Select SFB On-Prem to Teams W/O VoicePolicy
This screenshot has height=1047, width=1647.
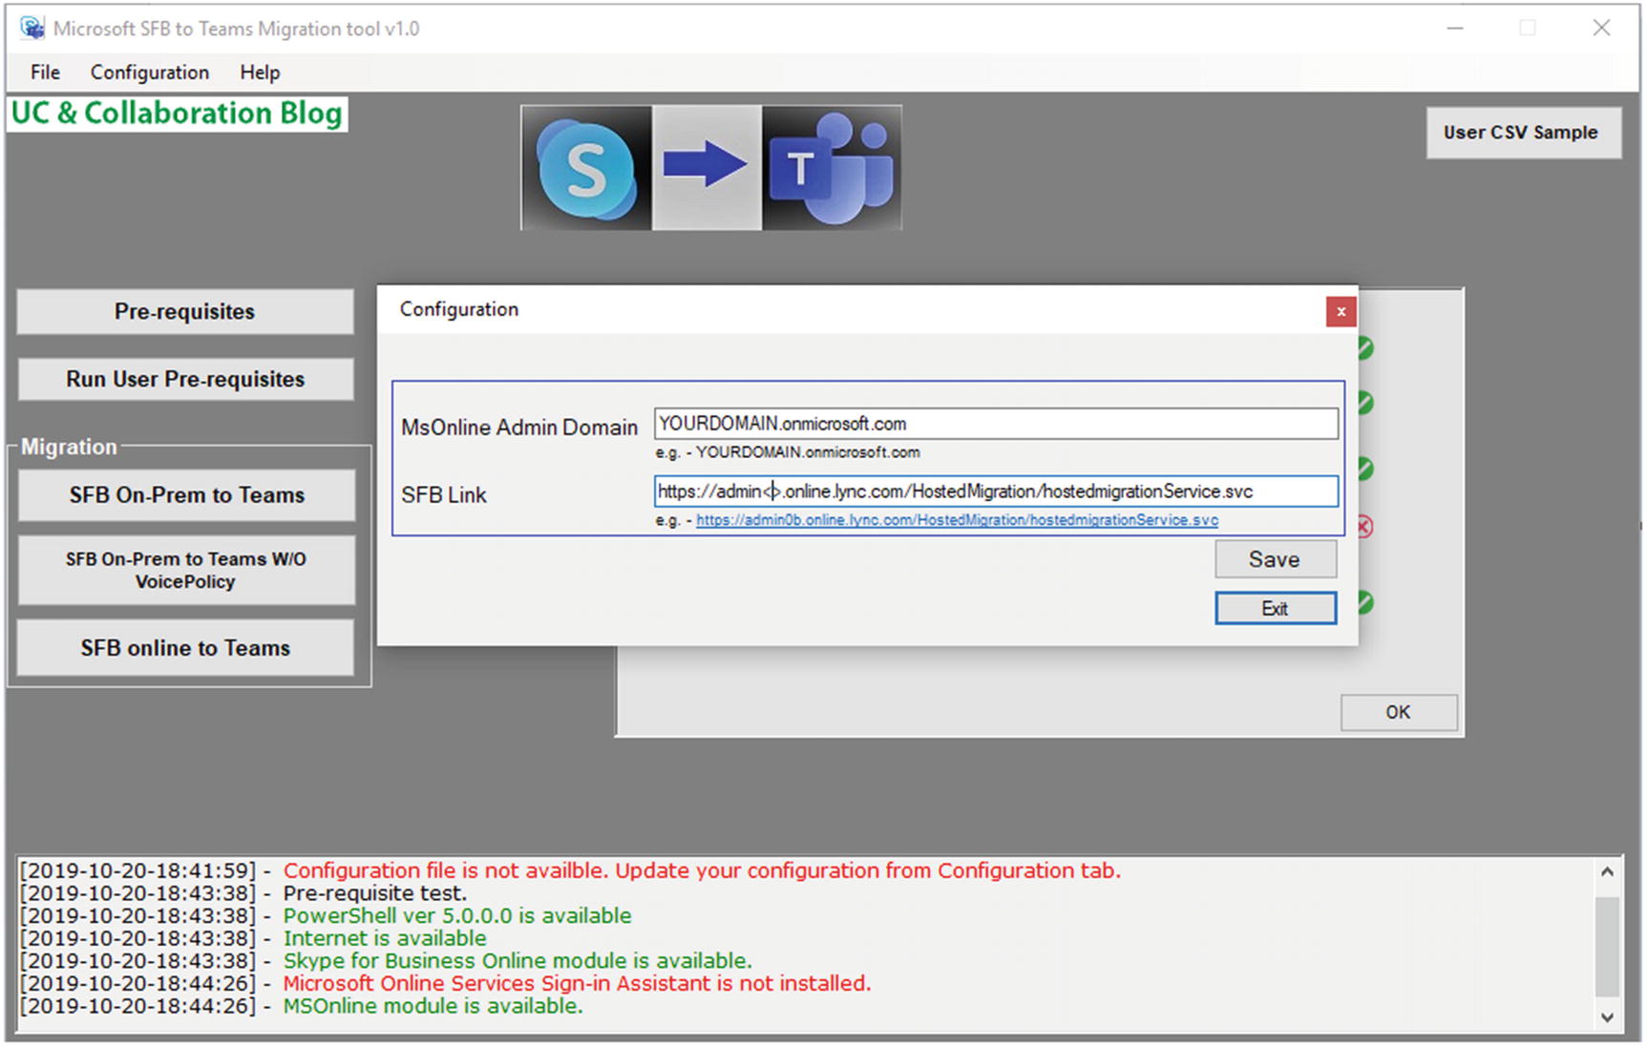pos(186,570)
